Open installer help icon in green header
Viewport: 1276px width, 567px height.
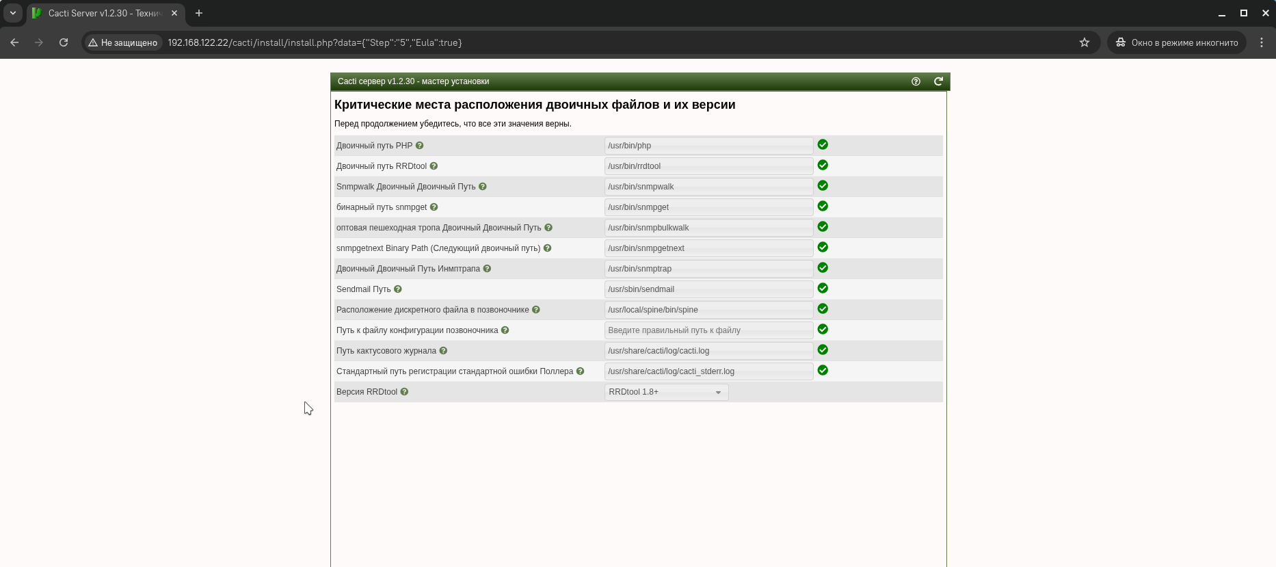[x=916, y=81]
